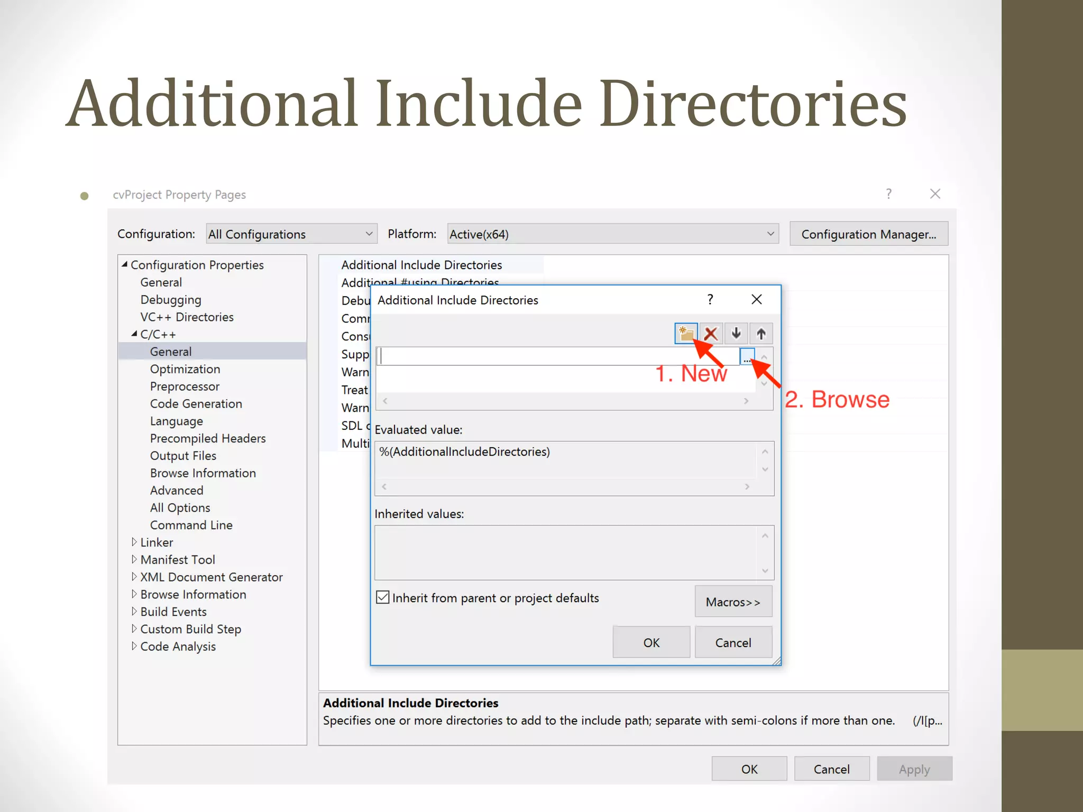Open Configuration Manager

868,234
